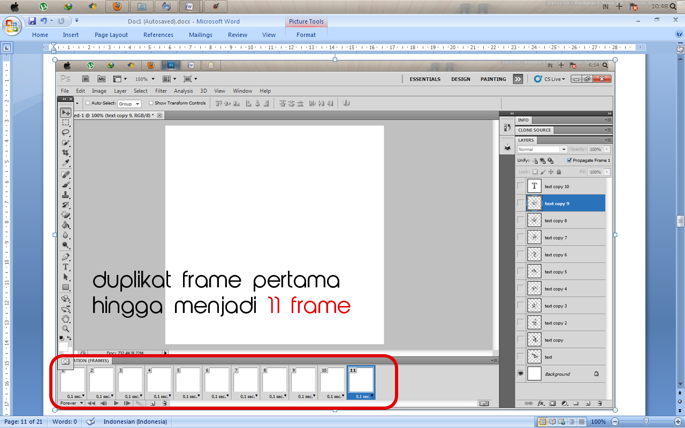Image resolution: width=685 pixels, height=428 pixels.
Task: Open the Filter menu
Action: [161, 91]
